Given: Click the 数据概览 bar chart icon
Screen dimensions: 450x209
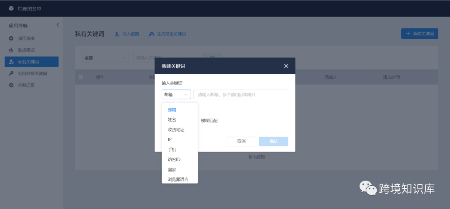Looking at the screenshot, I should pos(11,50).
